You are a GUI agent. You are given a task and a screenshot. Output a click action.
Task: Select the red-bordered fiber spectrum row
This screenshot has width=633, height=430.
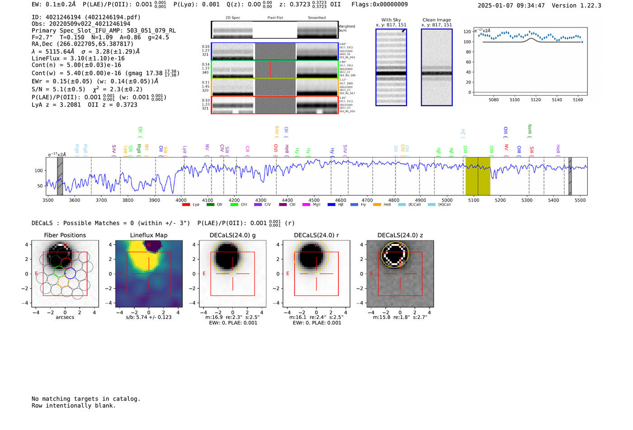click(x=275, y=105)
